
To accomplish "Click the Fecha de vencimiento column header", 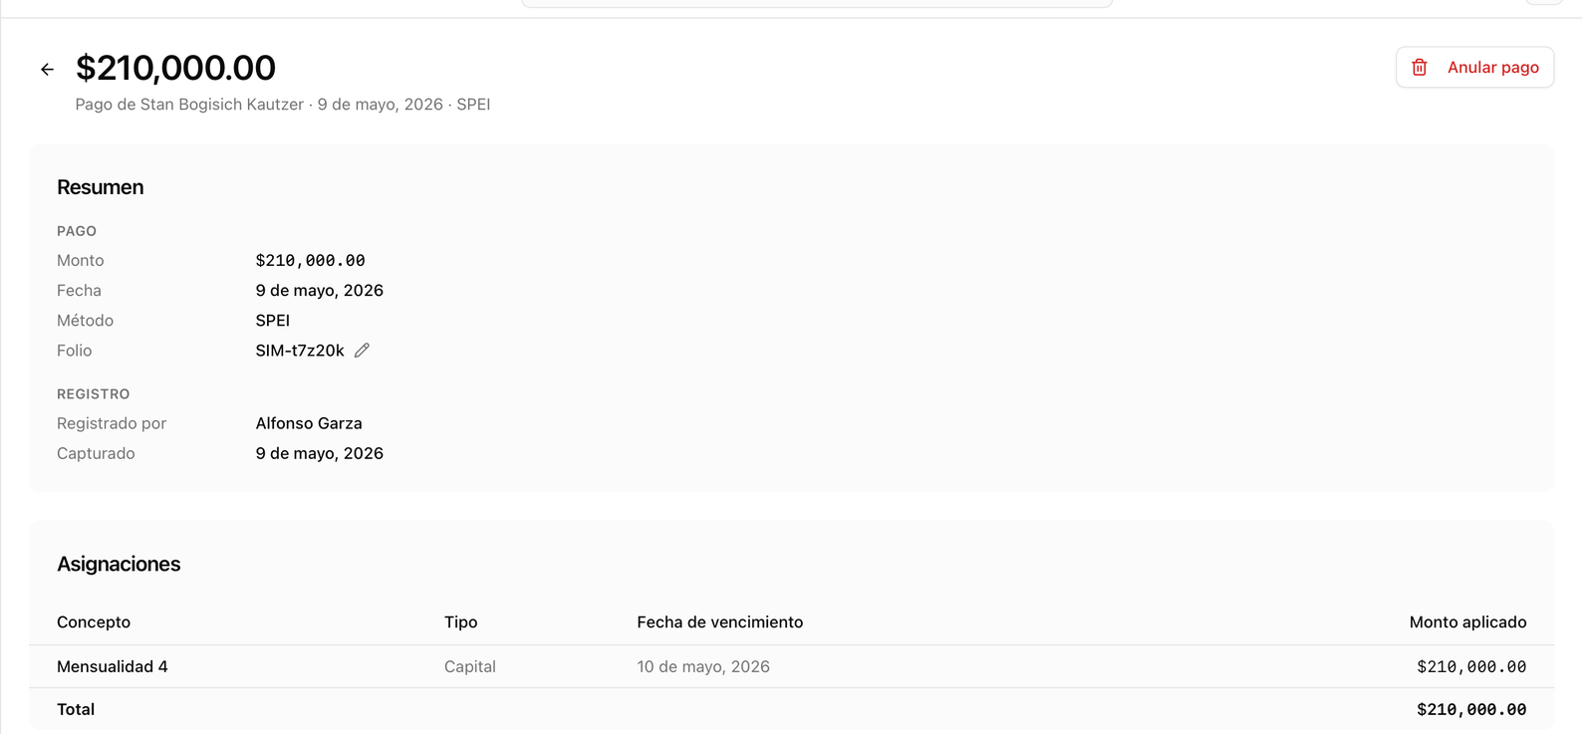I will click(719, 621).
